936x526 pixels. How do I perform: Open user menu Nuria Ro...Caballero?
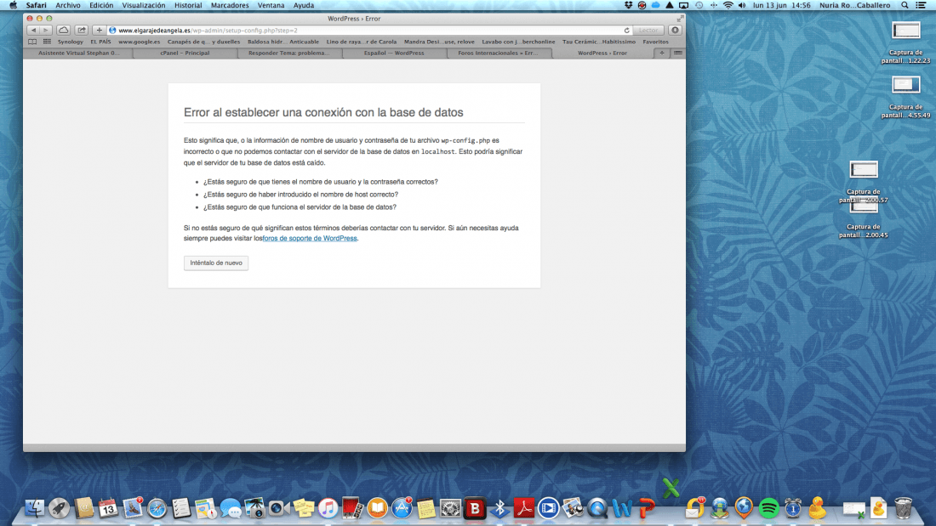point(854,5)
